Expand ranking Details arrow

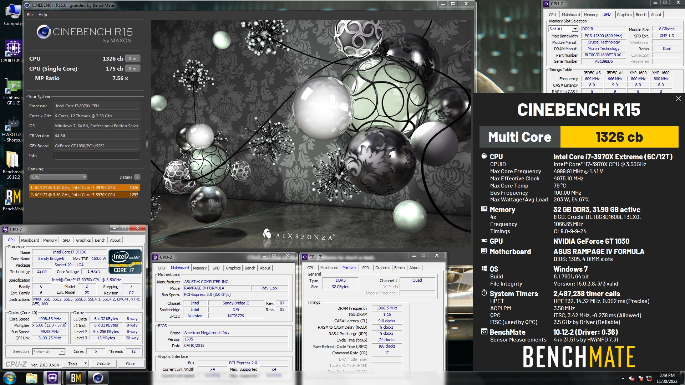[x=137, y=177]
